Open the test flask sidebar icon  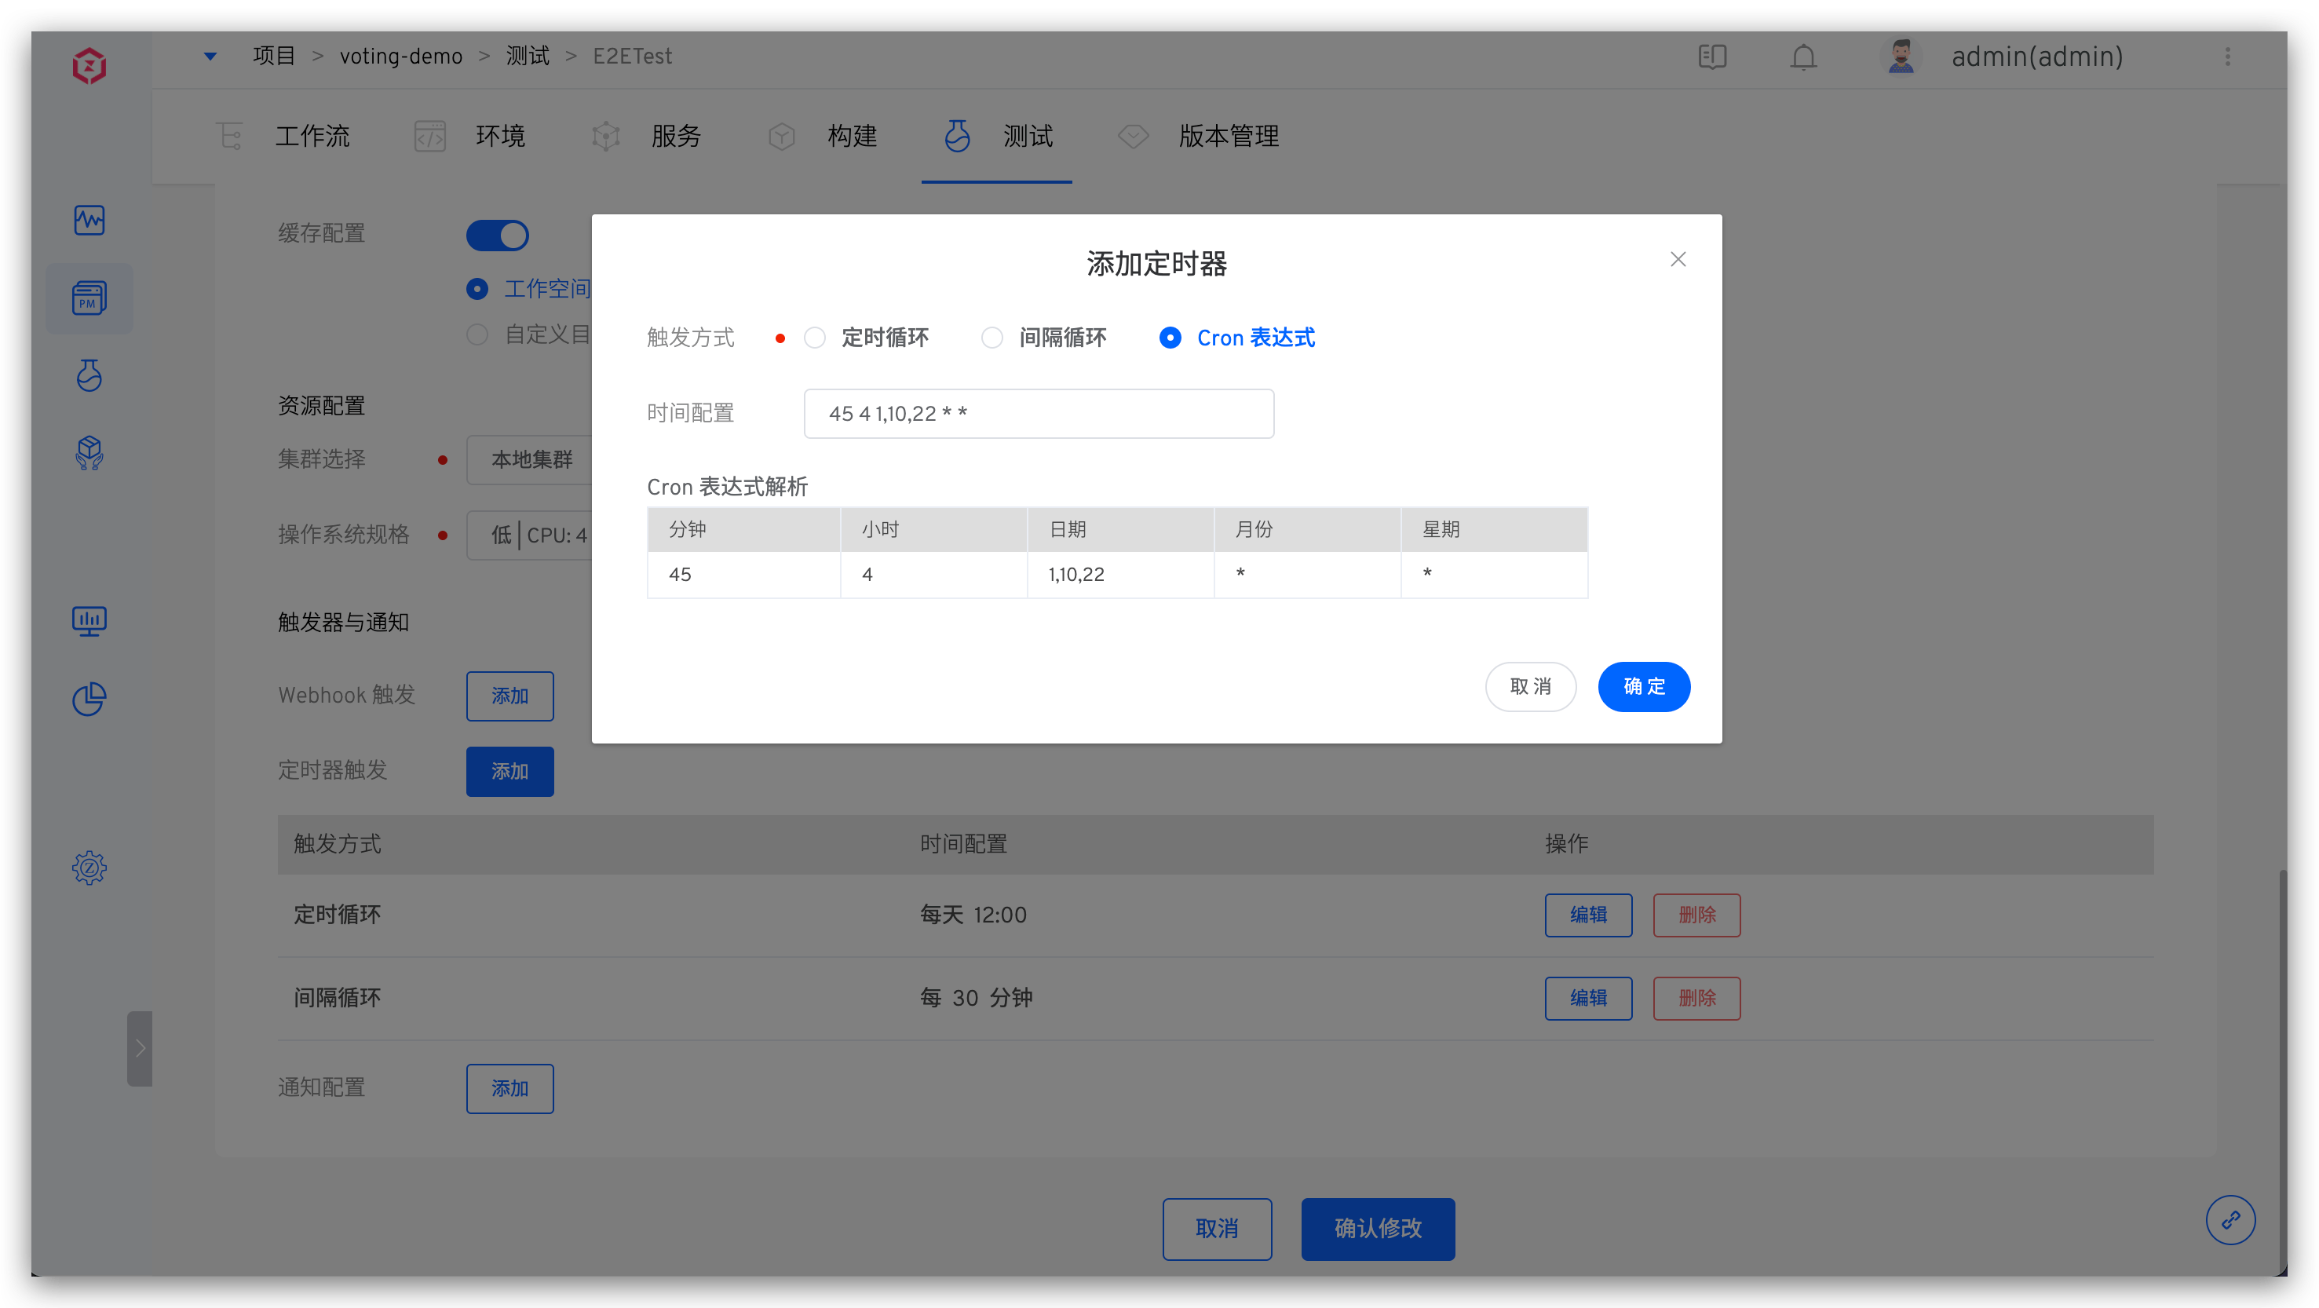pyautogui.click(x=89, y=375)
